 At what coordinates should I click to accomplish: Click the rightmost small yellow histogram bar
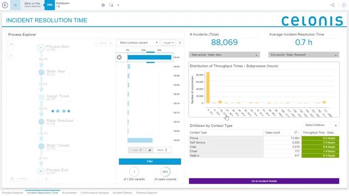(x=324, y=102)
